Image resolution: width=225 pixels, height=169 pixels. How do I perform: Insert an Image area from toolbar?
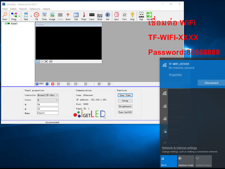click(x=52, y=16)
